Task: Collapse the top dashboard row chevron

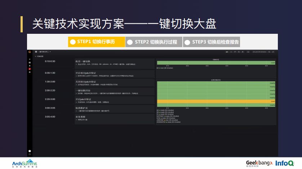Action: (36, 56)
